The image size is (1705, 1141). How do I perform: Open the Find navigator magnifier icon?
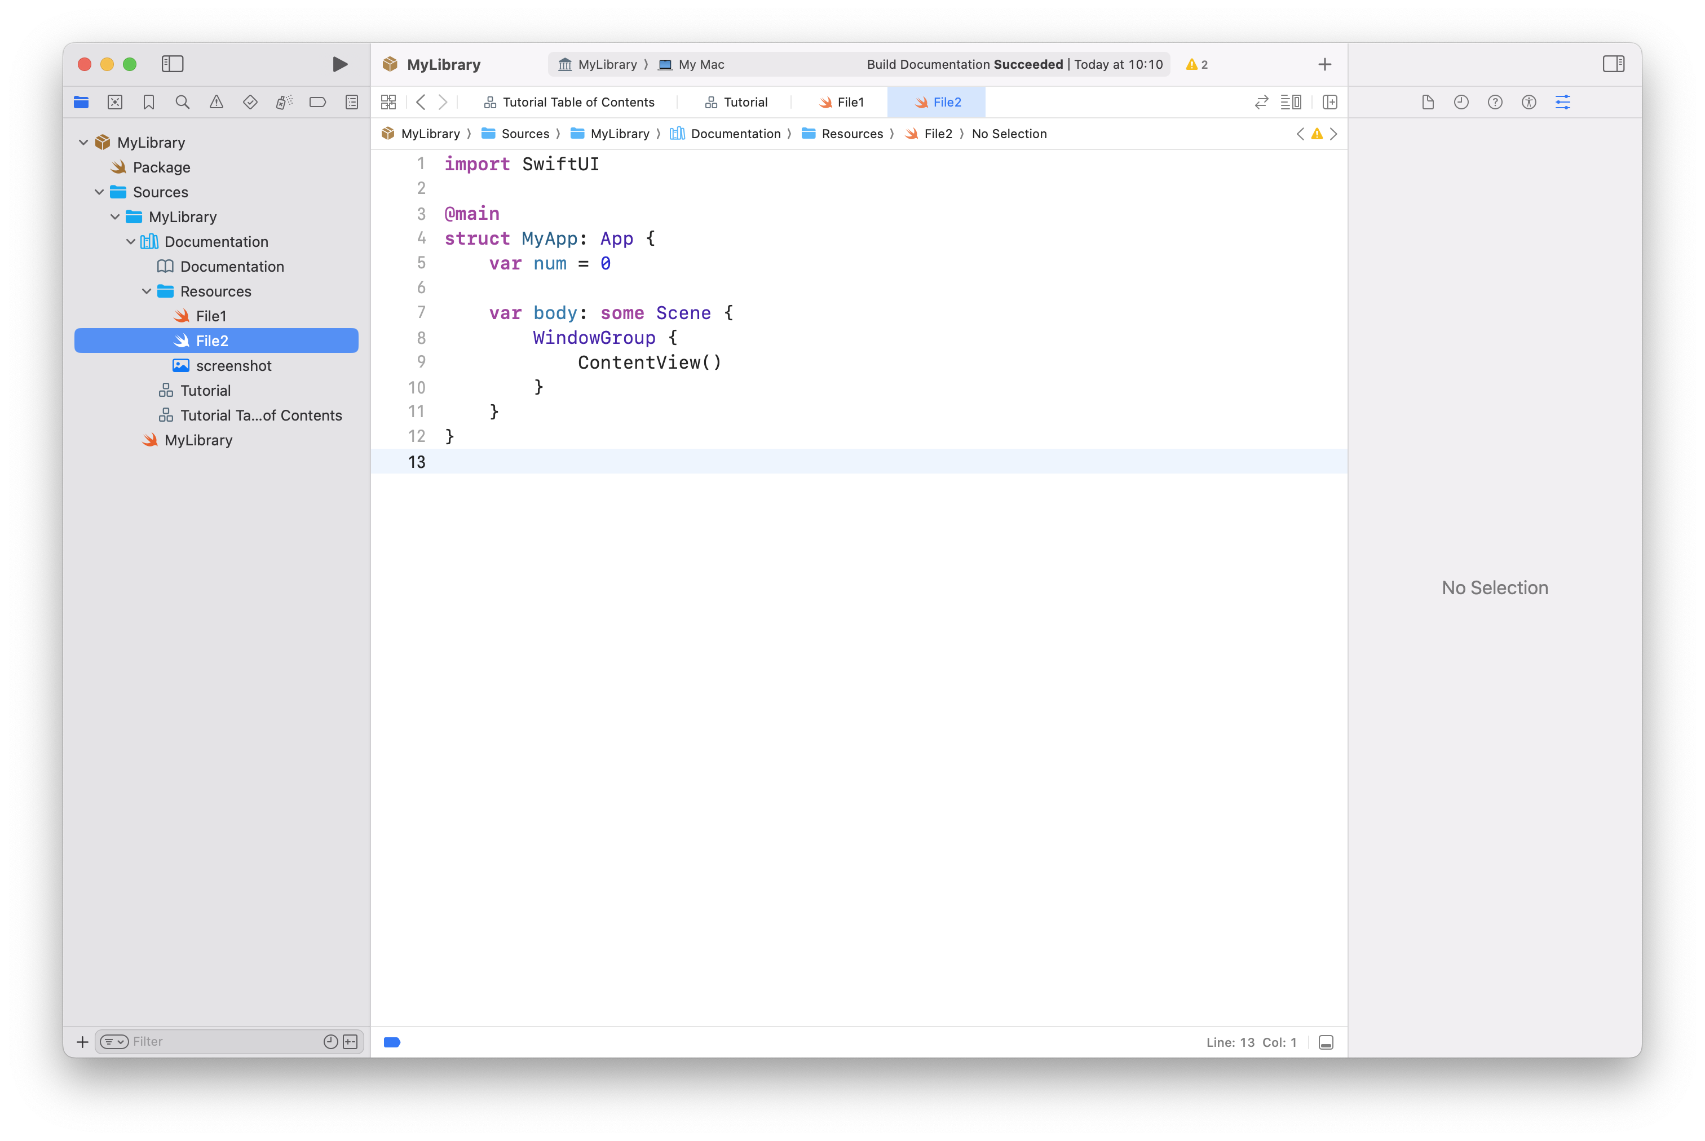pyautogui.click(x=183, y=103)
